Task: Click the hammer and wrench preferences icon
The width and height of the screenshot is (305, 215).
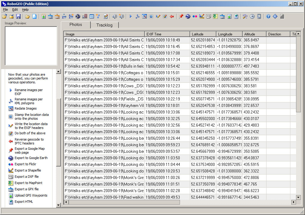Action: (245, 16)
